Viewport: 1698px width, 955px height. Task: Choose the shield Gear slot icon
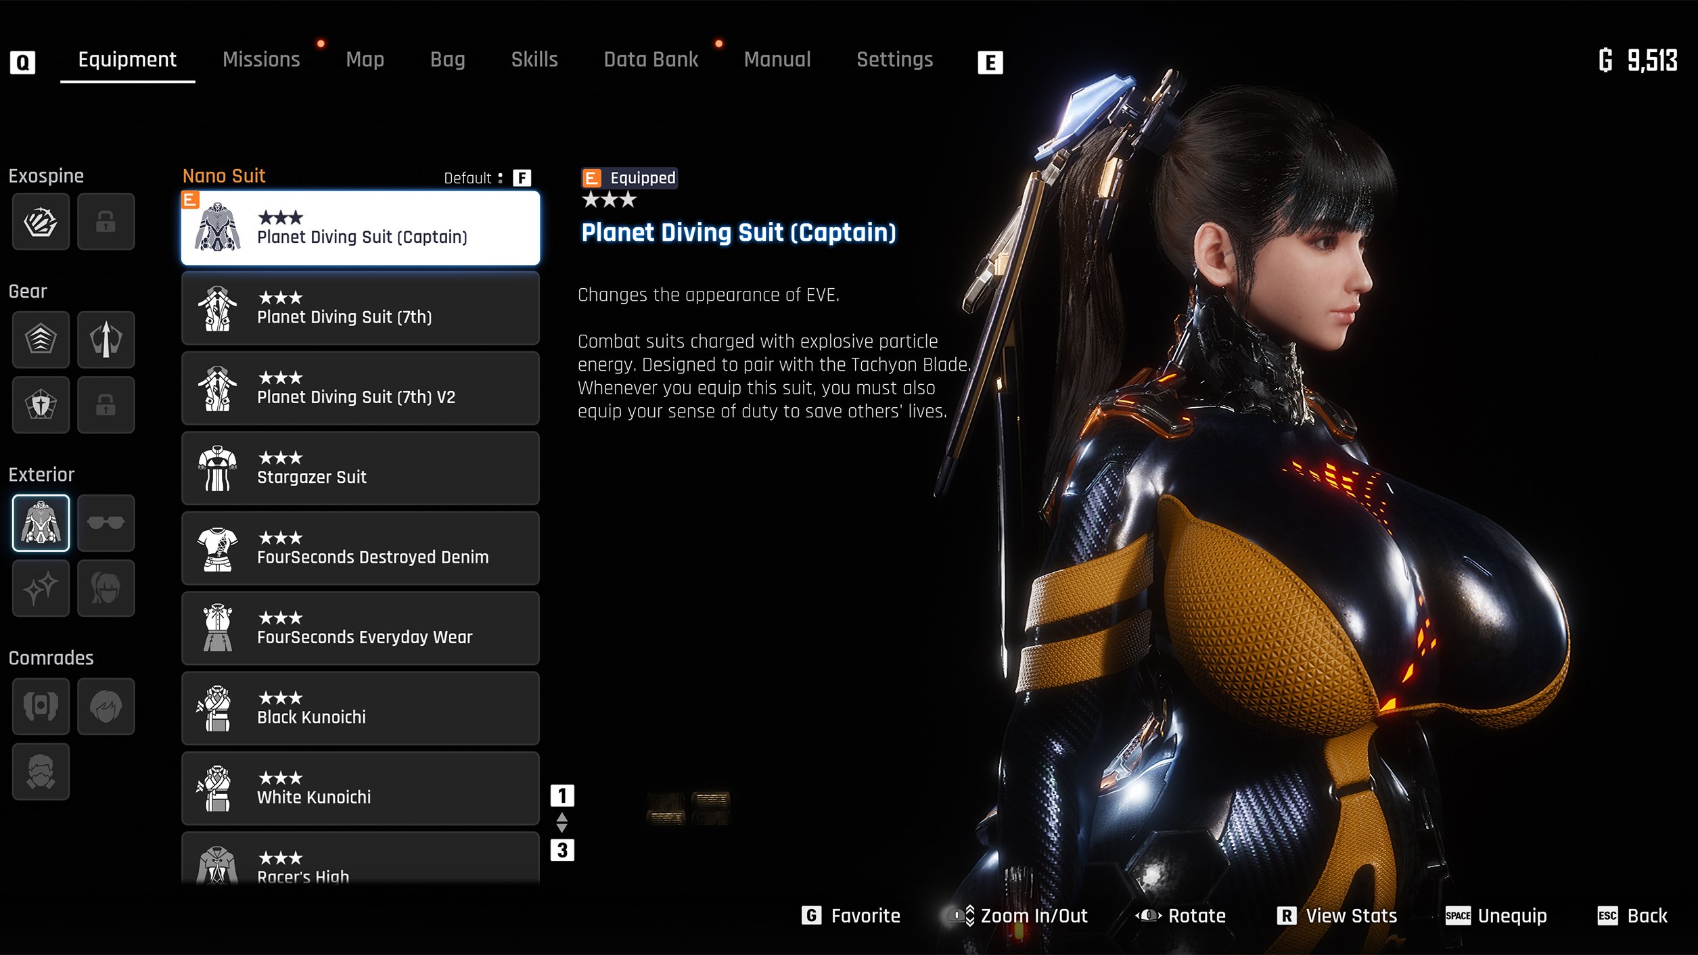tap(41, 404)
